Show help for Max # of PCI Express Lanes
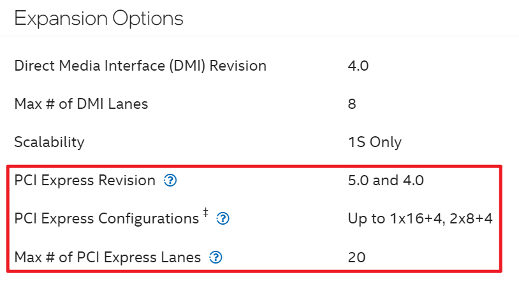This screenshot has height=282, width=519. (x=216, y=258)
